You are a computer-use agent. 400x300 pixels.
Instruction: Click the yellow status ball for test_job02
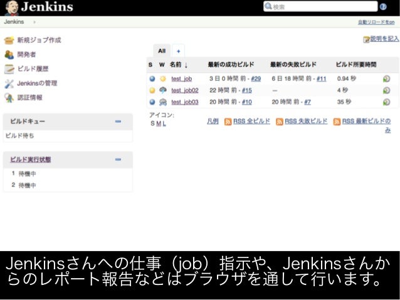152,90
